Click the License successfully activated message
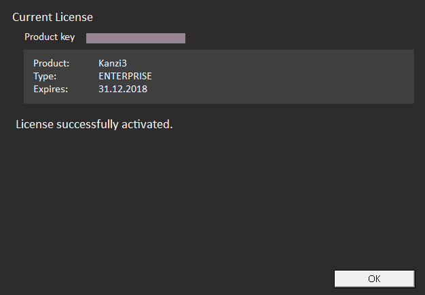The image size is (425, 295). (x=94, y=125)
